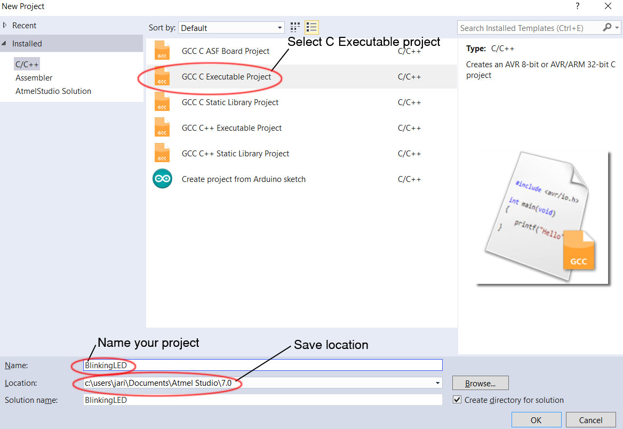Screen dimensions: 623x429
Task: Toggle Create directory for solution checkbox
Action: coord(457,400)
